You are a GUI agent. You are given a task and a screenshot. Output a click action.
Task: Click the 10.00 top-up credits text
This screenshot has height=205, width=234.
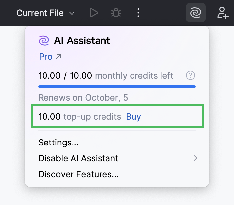[80, 117]
